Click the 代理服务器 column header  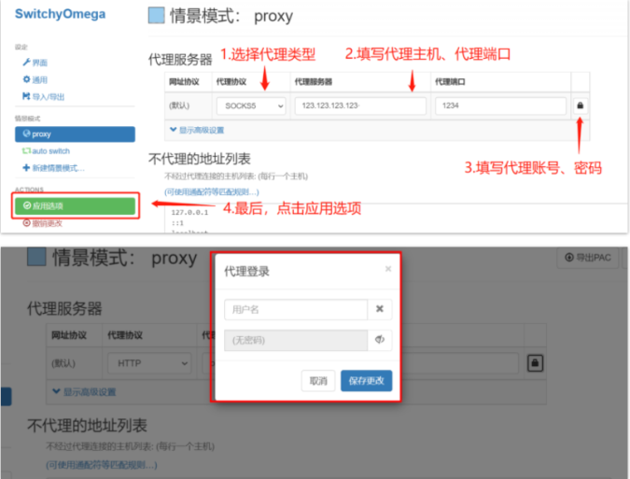[x=314, y=82]
